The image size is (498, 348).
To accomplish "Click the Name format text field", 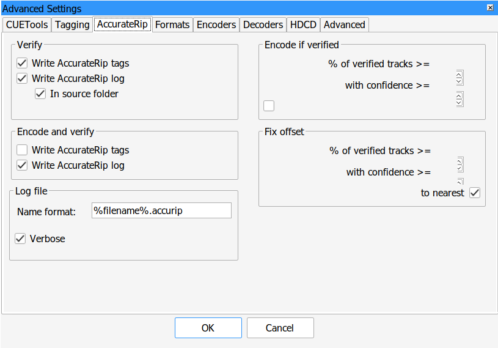I will [161, 210].
